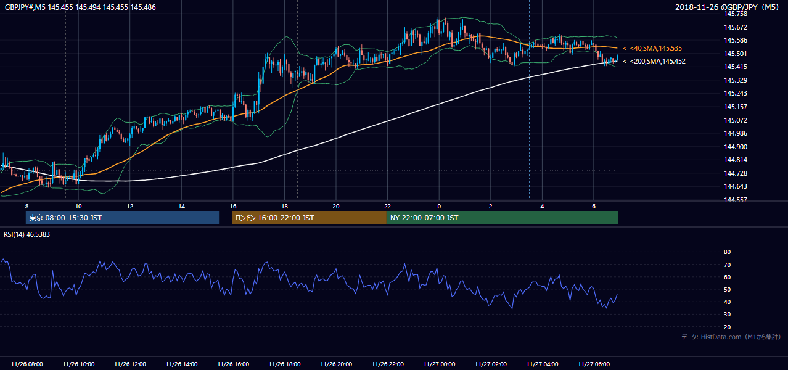Click RSI scale value 20
The width and height of the screenshot is (788, 370).
(x=727, y=327)
